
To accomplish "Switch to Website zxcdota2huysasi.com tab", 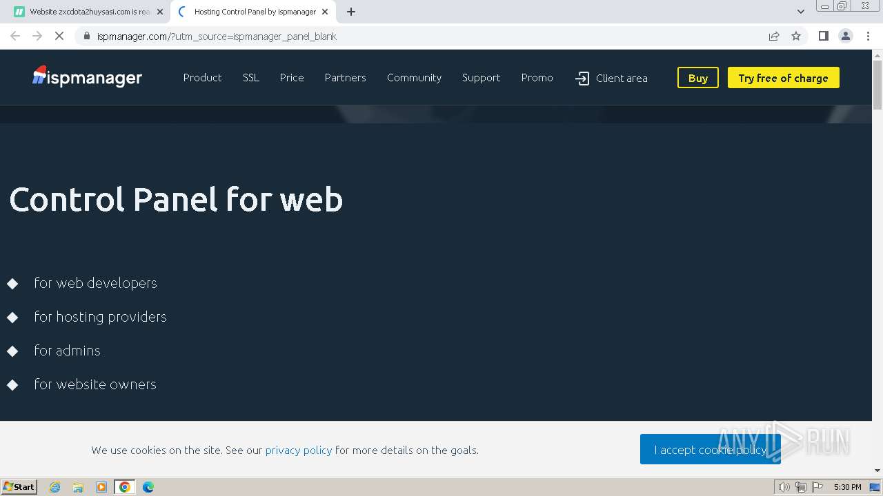I will click(x=89, y=12).
